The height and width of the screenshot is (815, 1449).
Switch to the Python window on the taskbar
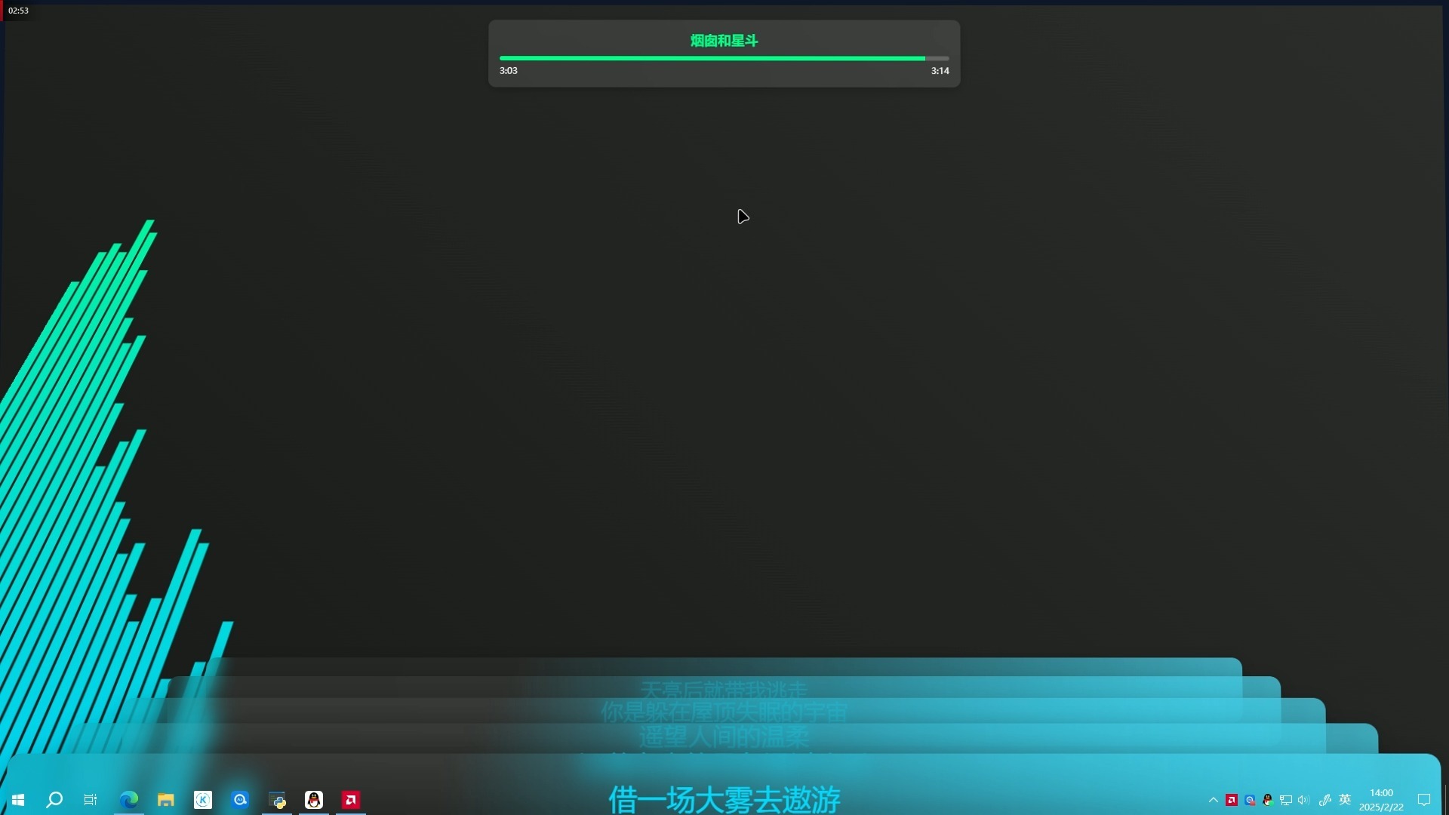pyautogui.click(x=277, y=800)
